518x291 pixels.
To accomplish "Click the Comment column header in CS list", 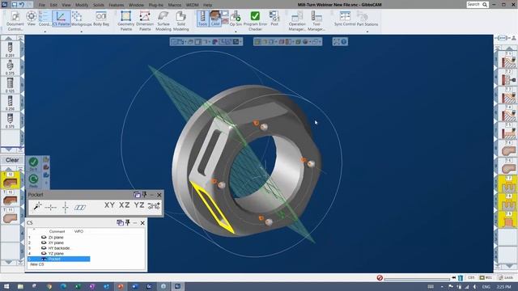I will pyautogui.click(x=57, y=231).
